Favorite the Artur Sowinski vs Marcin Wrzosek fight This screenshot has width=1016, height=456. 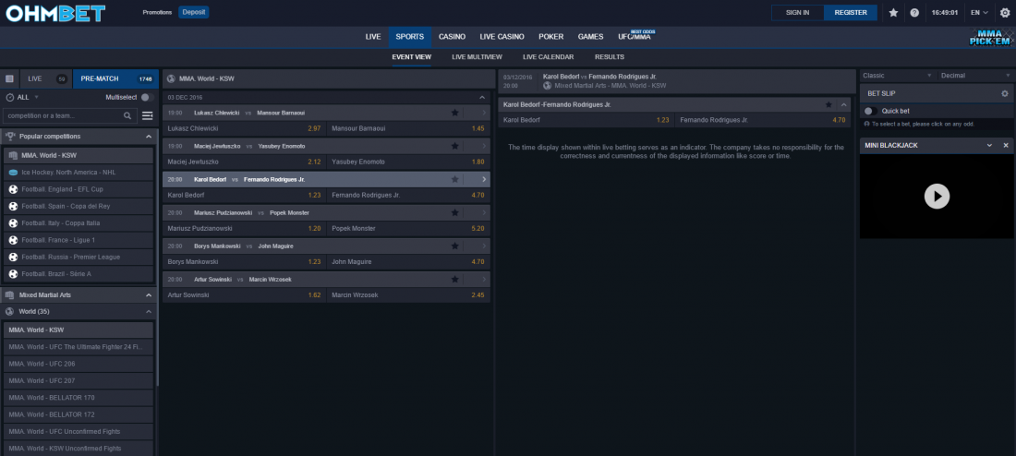click(x=454, y=279)
